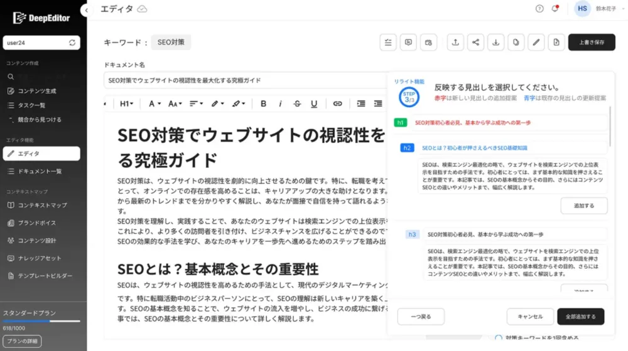The height and width of the screenshot is (351, 628).
Task: Open the comment icon in top toolbar
Action: 408,43
